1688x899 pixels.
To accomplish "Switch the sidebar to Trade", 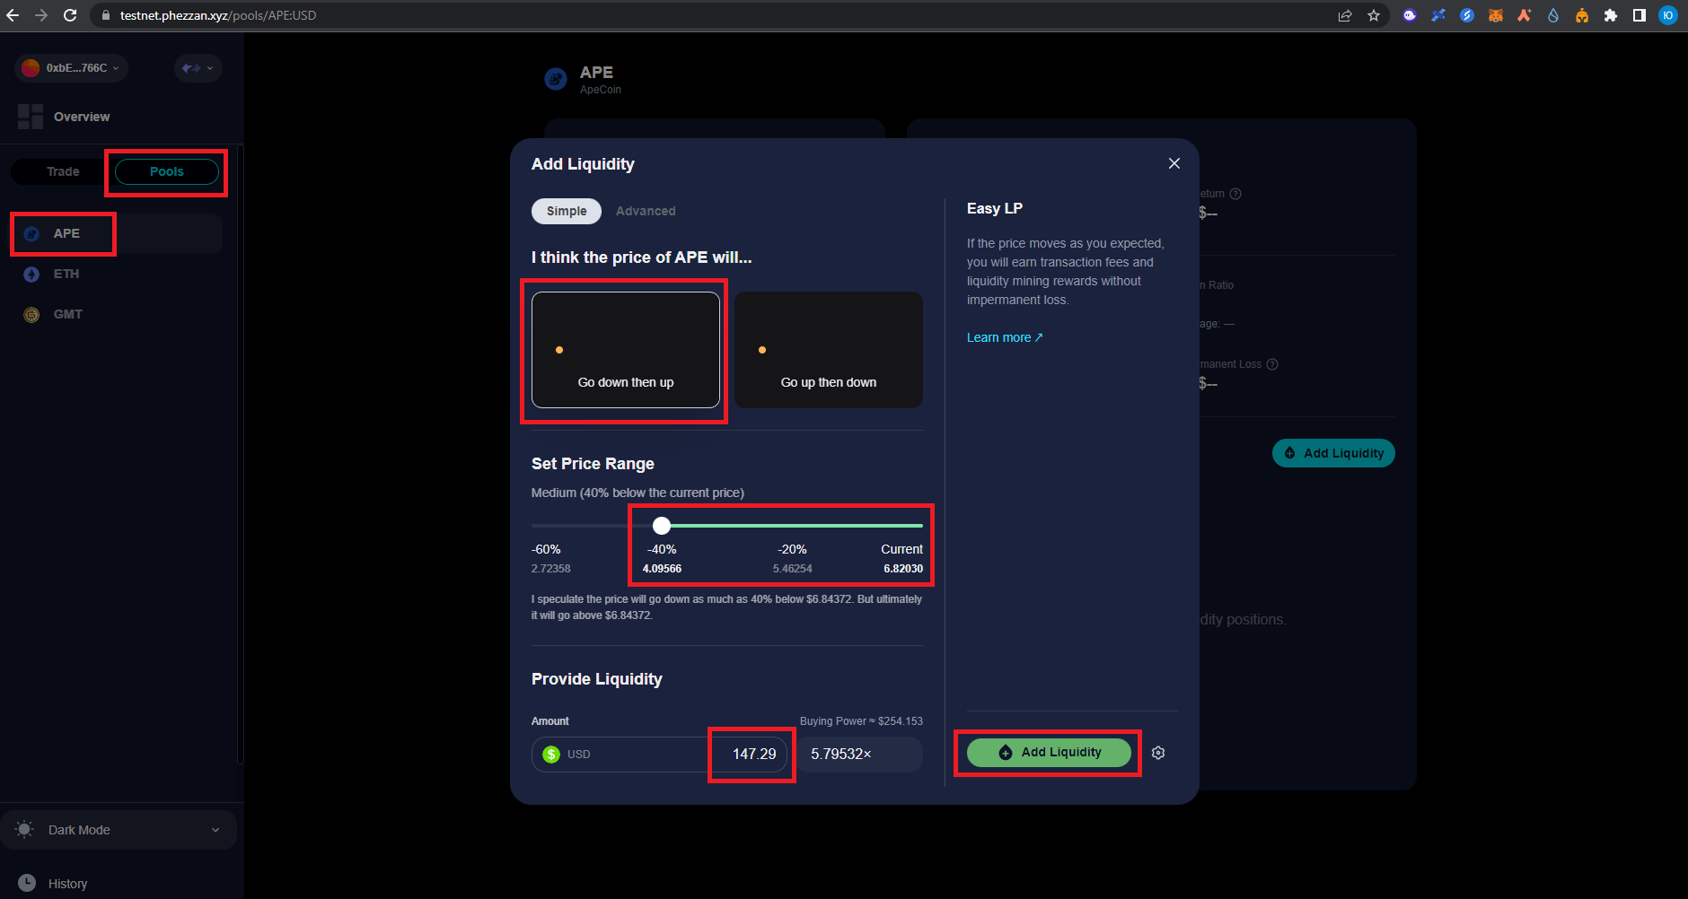I will 63,171.
